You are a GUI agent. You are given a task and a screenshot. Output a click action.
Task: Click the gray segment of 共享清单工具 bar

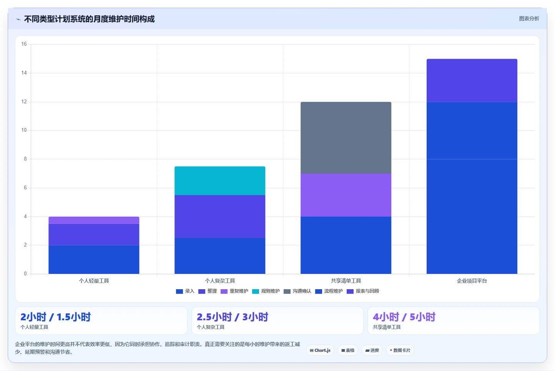(x=346, y=138)
